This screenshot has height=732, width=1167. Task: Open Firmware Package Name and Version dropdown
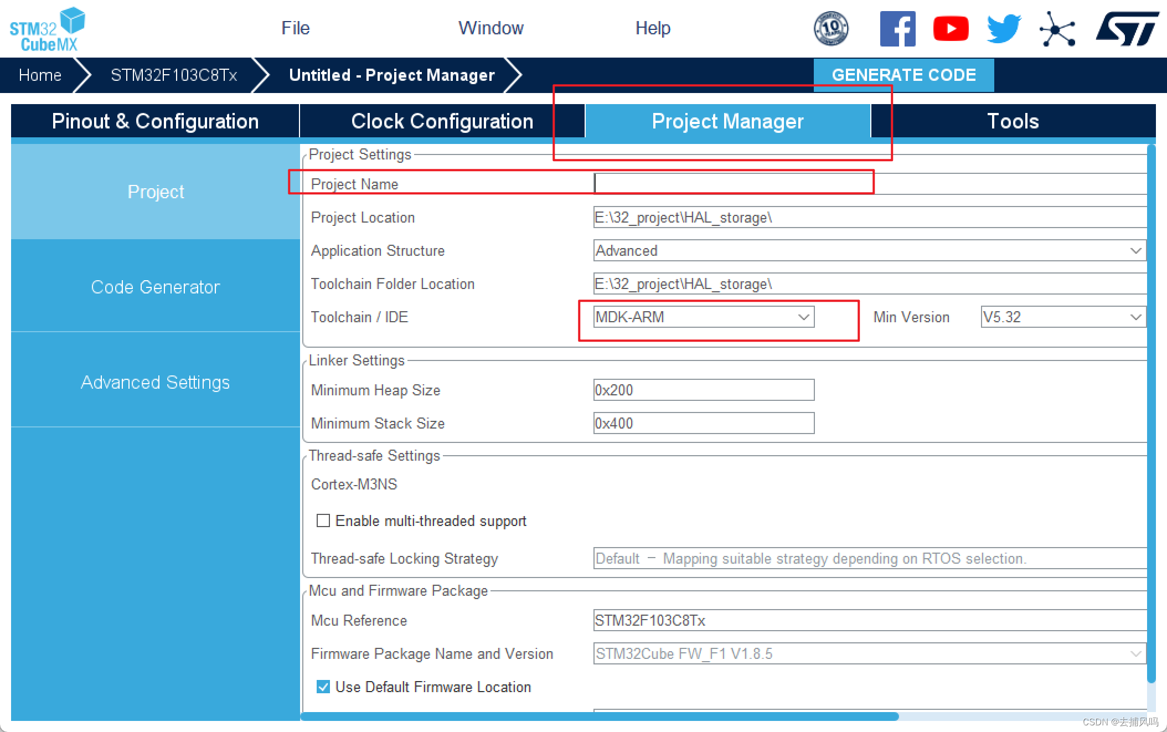click(x=870, y=653)
